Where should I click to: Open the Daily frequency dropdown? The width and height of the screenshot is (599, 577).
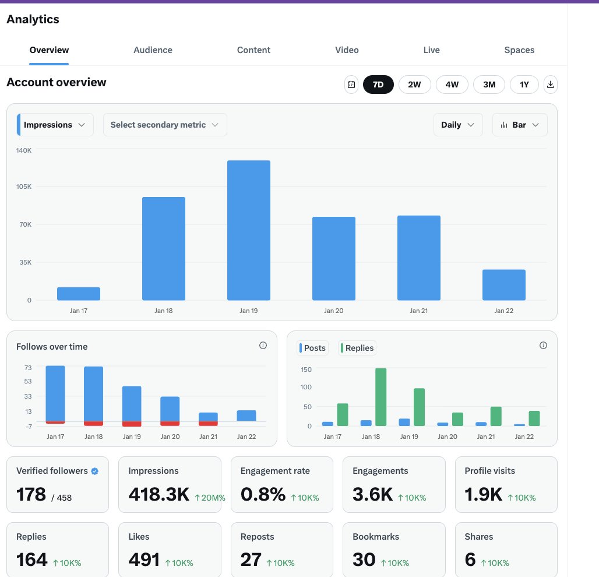pyautogui.click(x=458, y=124)
